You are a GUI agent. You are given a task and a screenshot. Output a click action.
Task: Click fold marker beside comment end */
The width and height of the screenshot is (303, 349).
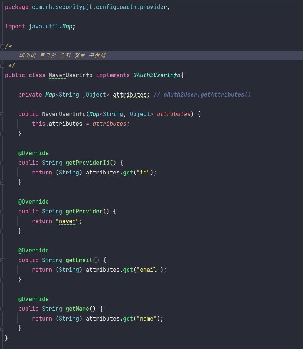pyautogui.click(x=3, y=66)
